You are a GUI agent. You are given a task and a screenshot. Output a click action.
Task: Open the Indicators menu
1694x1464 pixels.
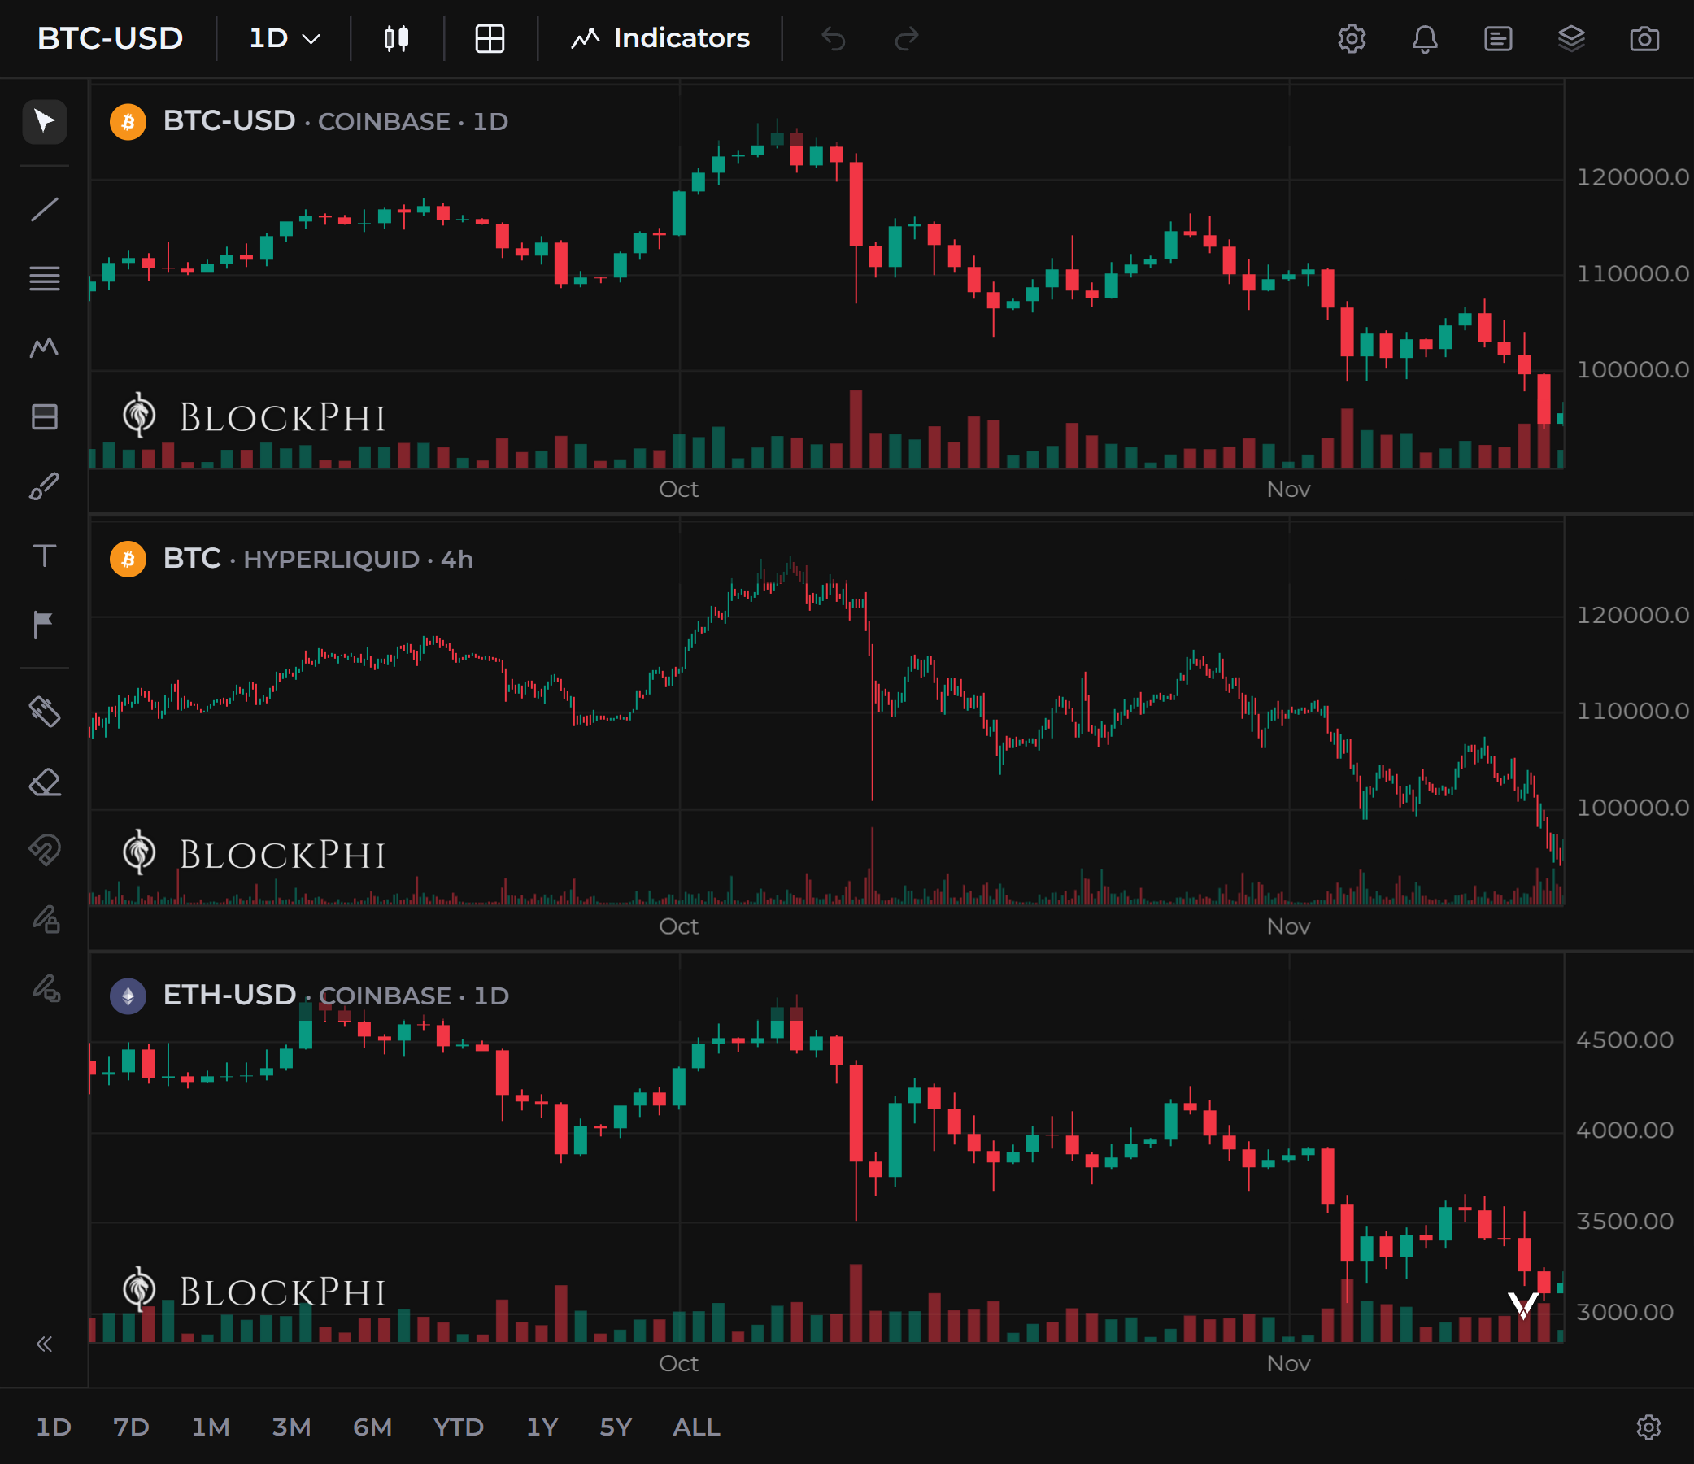(660, 38)
